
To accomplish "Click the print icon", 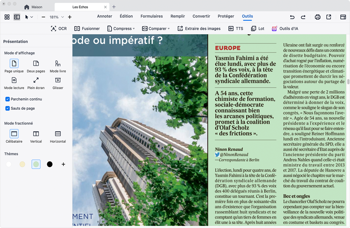I will 318,17.
